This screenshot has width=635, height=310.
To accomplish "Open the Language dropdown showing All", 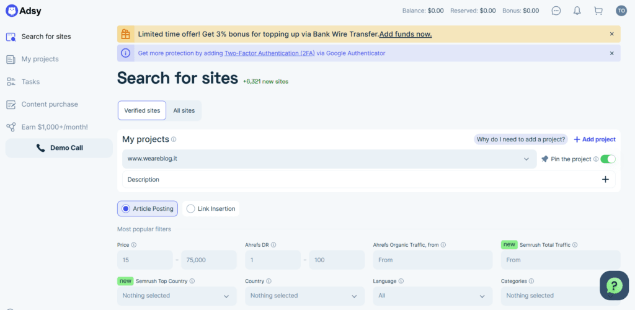I will [432, 296].
